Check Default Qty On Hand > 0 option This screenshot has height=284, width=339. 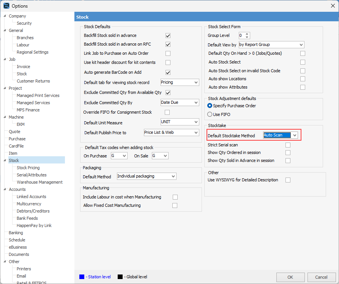303,54
